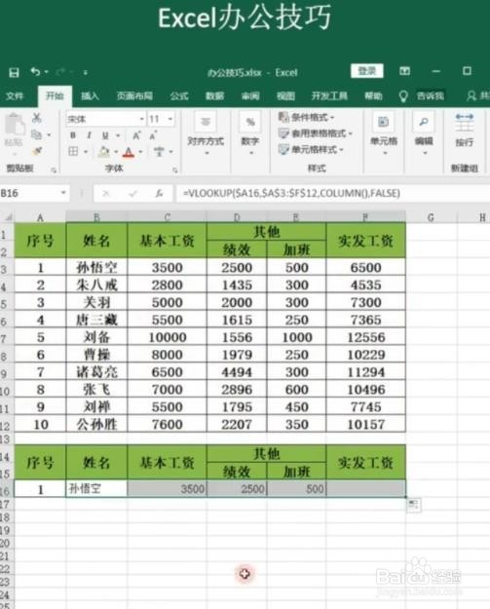This screenshot has width=490, height=609.
Task: Switch to the 插入 tab
Action: [x=90, y=95]
